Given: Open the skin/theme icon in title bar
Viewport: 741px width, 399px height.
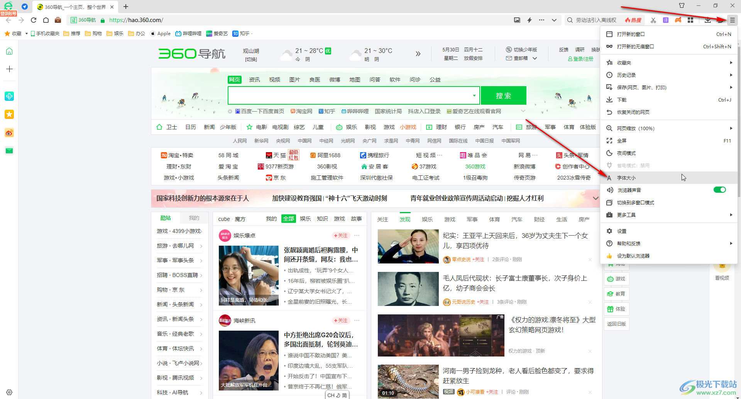Looking at the screenshot, I should pyautogui.click(x=682, y=5).
